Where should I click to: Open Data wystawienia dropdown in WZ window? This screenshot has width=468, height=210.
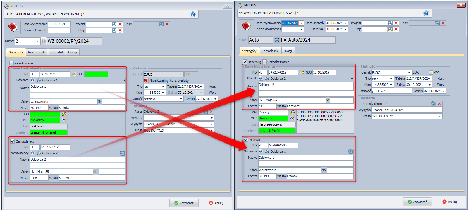pos(68,24)
